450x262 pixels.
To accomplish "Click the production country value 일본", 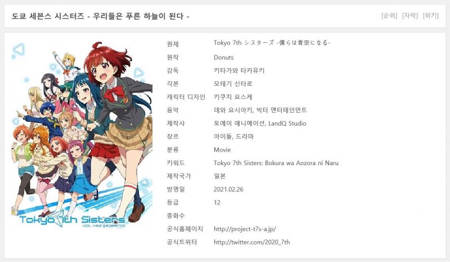I will point(219,176).
